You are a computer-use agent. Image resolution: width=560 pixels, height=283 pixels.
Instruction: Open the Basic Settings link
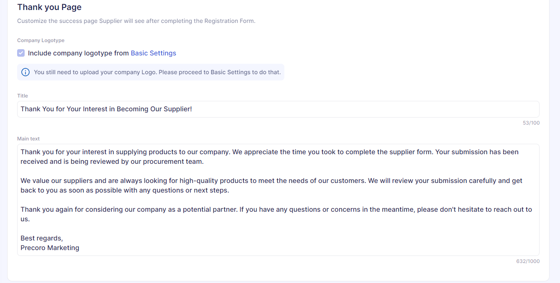click(153, 53)
